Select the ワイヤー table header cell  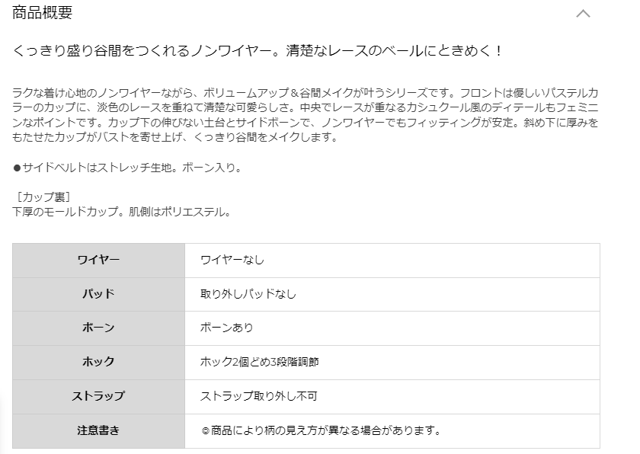coord(99,261)
